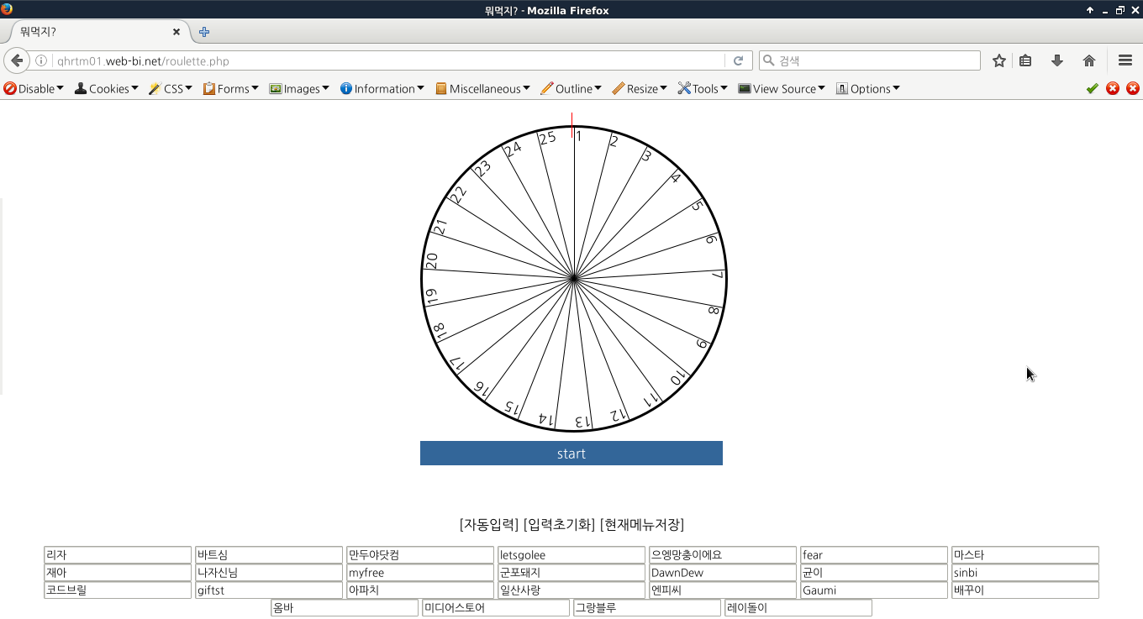The width and height of the screenshot is (1143, 619).
Task: Open the Cookies dropdown in toolbar
Action: pos(108,88)
